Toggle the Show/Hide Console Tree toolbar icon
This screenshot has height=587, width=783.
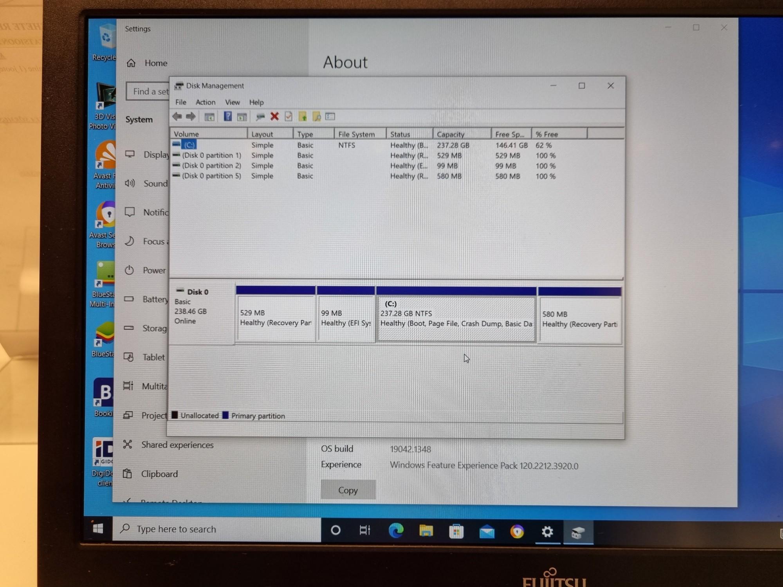(209, 117)
